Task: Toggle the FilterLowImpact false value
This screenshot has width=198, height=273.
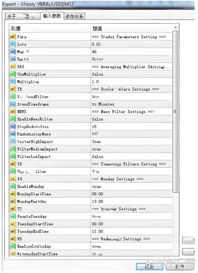Action: [x=131, y=157]
